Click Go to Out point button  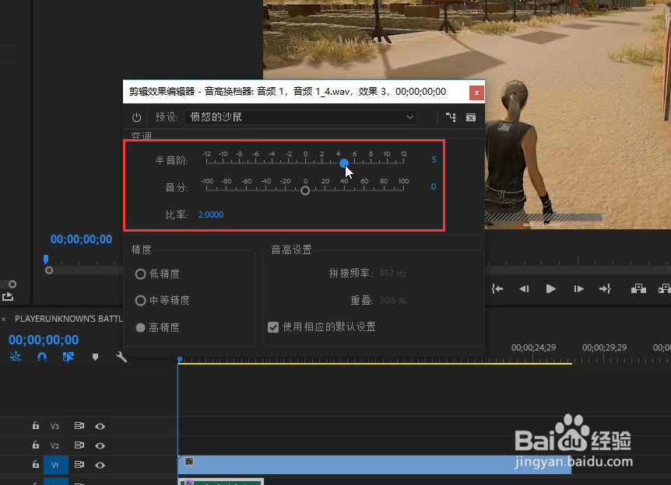[605, 289]
